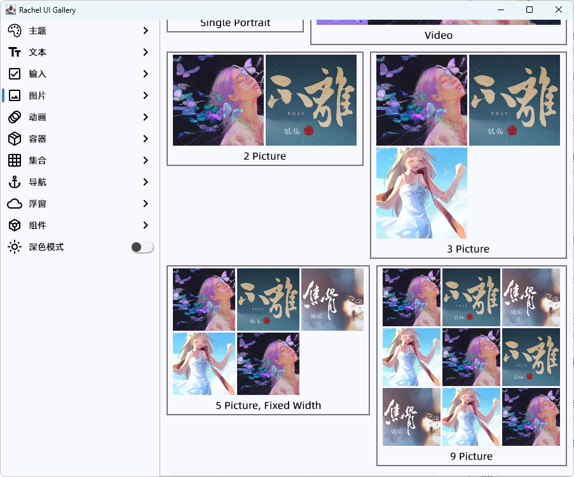The image size is (574, 477).
Task: Click the top-right 焦骨 cover in 9 Picture grid
Action: [531, 298]
